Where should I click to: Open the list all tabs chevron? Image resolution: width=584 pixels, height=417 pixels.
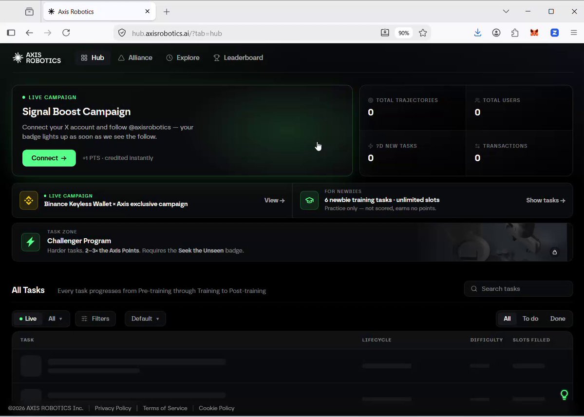tap(506, 12)
